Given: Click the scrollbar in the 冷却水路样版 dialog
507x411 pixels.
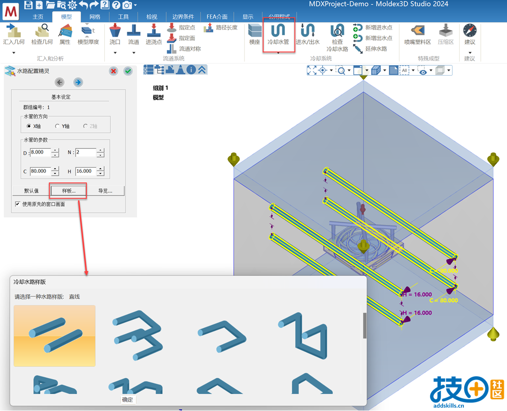Looking at the screenshot, I should pyautogui.click(x=365, y=326).
